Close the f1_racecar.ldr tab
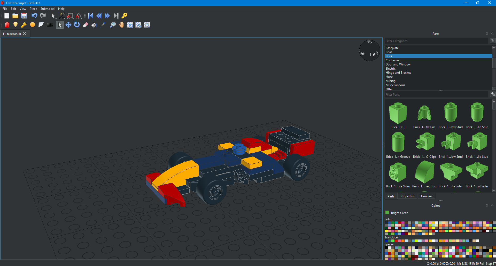496x266 pixels. tap(25, 34)
